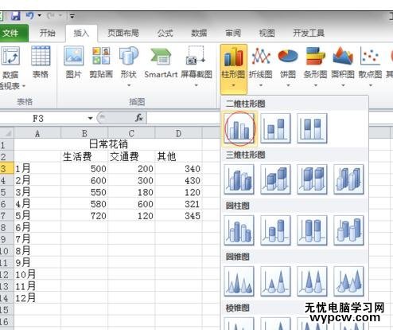
Task: Expand the 条形图 dropdown arrow
Action: click(316, 85)
